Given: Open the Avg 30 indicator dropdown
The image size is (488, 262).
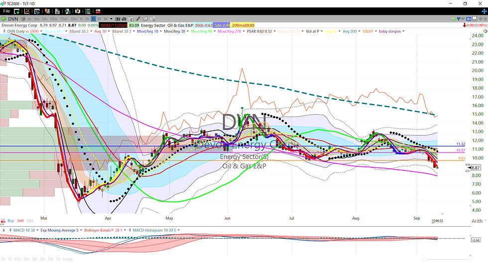Looking at the screenshot, I should [109, 31].
